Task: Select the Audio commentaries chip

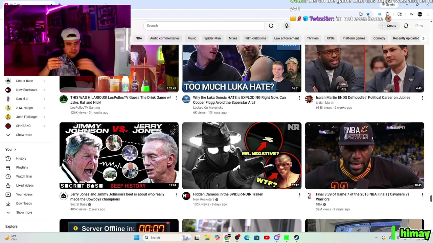Action: [165, 38]
